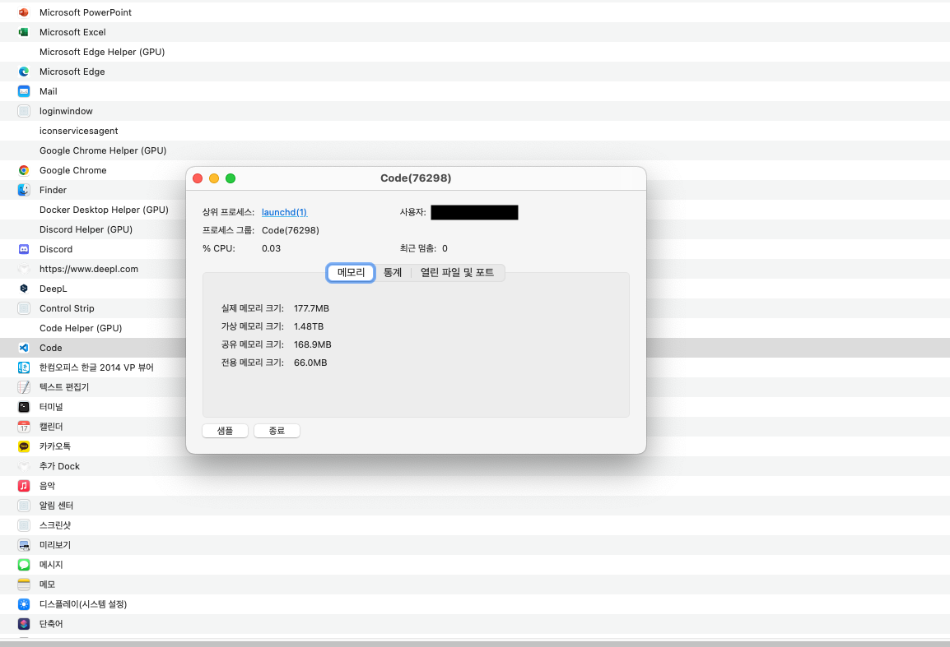Click the 터미널 icon
This screenshot has width=950, height=647.
pyautogui.click(x=24, y=407)
